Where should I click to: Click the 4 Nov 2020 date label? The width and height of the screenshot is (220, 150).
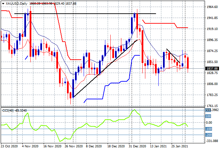click(x=30, y=146)
